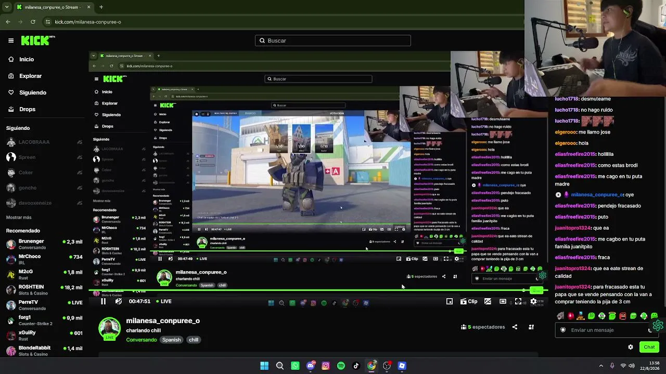Open Spotify from the taskbar
The image size is (666, 374).
[341, 366]
